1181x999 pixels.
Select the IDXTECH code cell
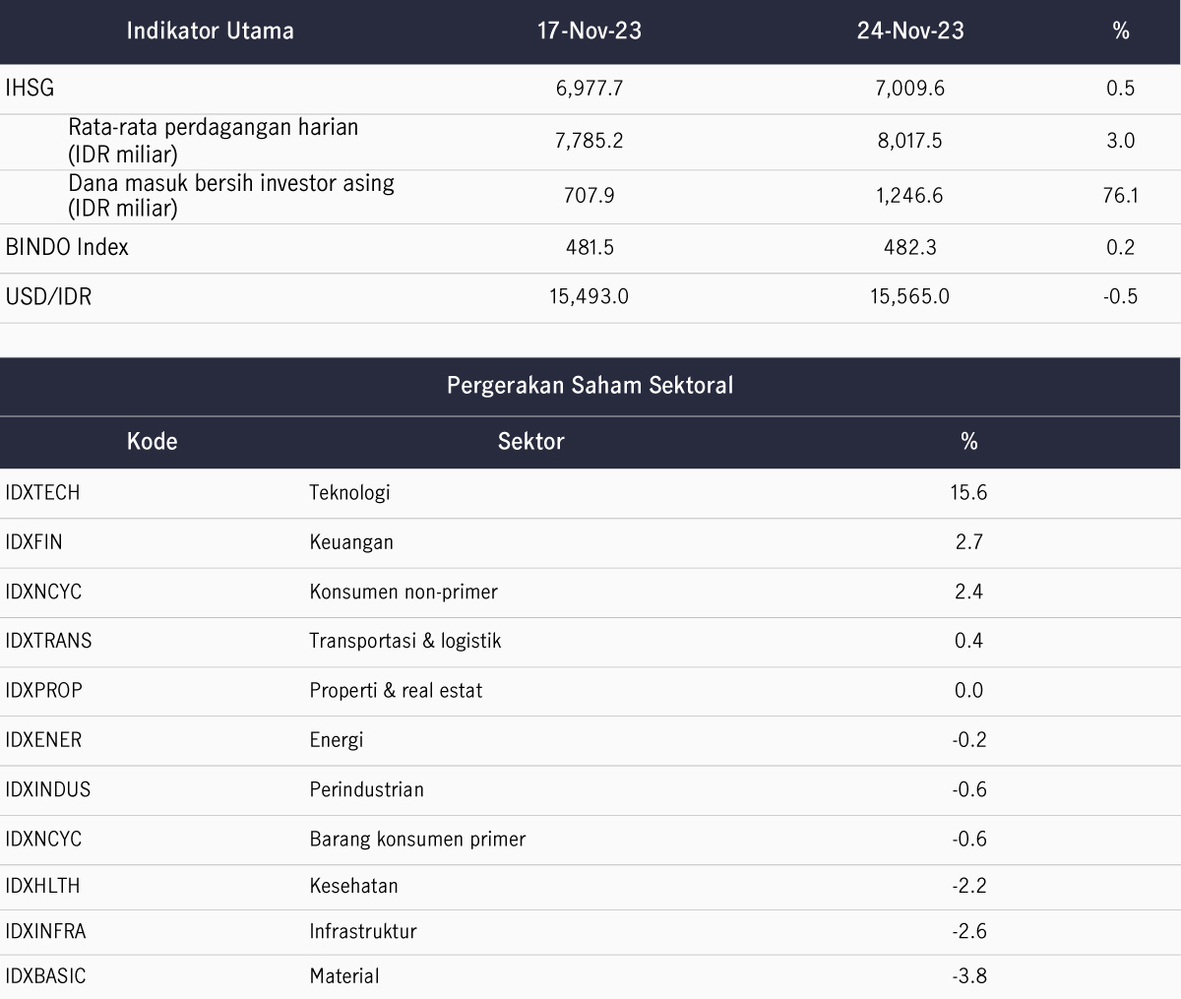pyautogui.click(x=42, y=492)
